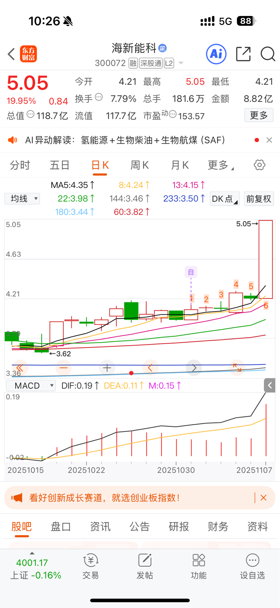The height and width of the screenshot is (608, 280).
Task: Switch to 资讯 tab
Action: (100, 527)
